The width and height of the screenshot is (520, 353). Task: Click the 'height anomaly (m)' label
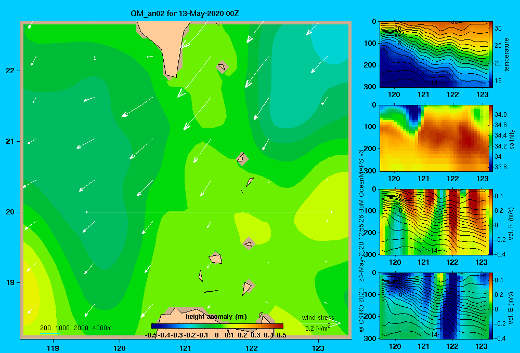[x=216, y=317]
